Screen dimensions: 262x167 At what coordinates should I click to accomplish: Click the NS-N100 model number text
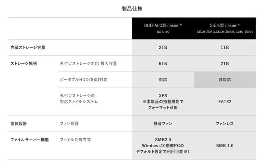(163, 32)
